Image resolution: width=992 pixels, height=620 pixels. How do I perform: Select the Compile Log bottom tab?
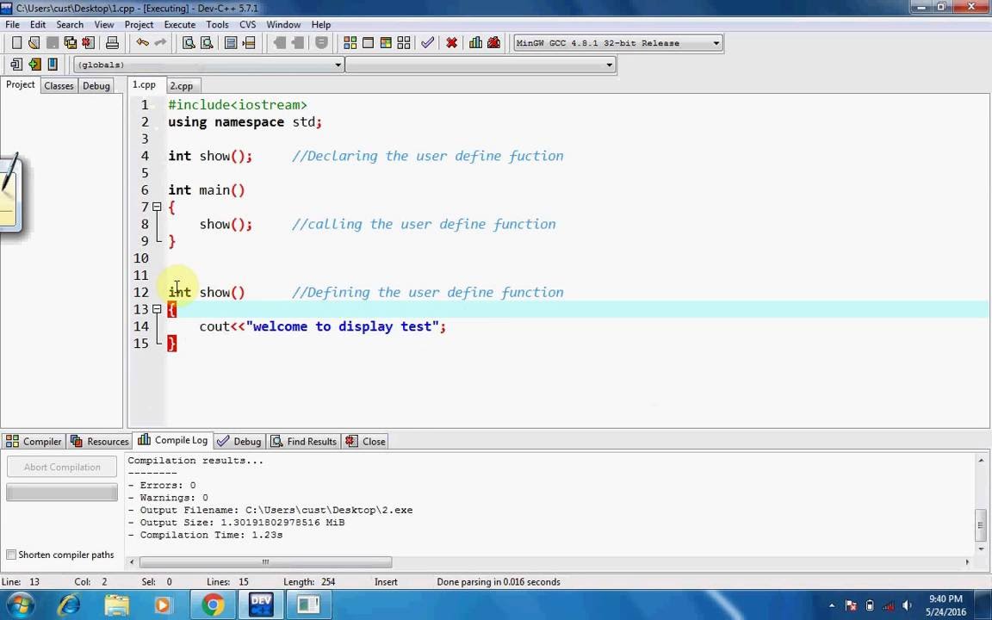tap(173, 440)
